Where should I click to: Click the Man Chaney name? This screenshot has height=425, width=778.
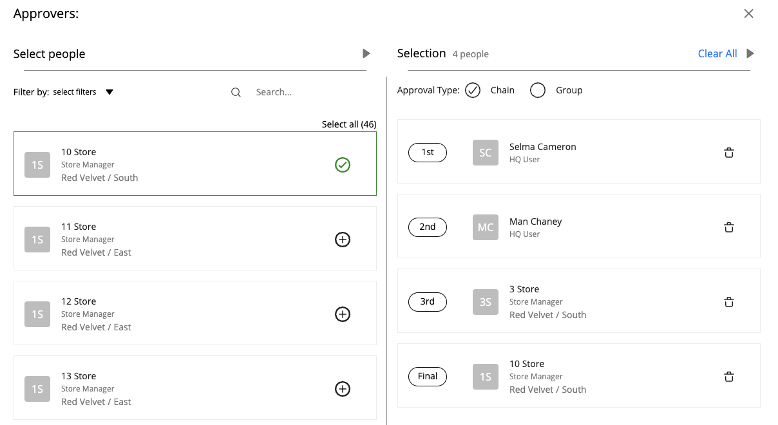click(x=536, y=222)
